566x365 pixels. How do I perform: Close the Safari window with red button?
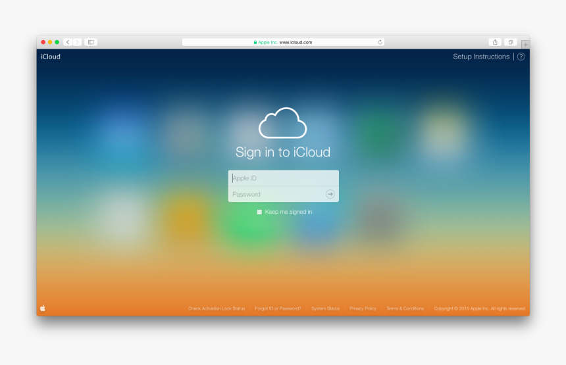pos(43,42)
